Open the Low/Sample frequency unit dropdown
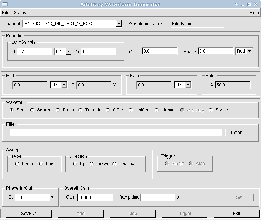 (69, 51)
